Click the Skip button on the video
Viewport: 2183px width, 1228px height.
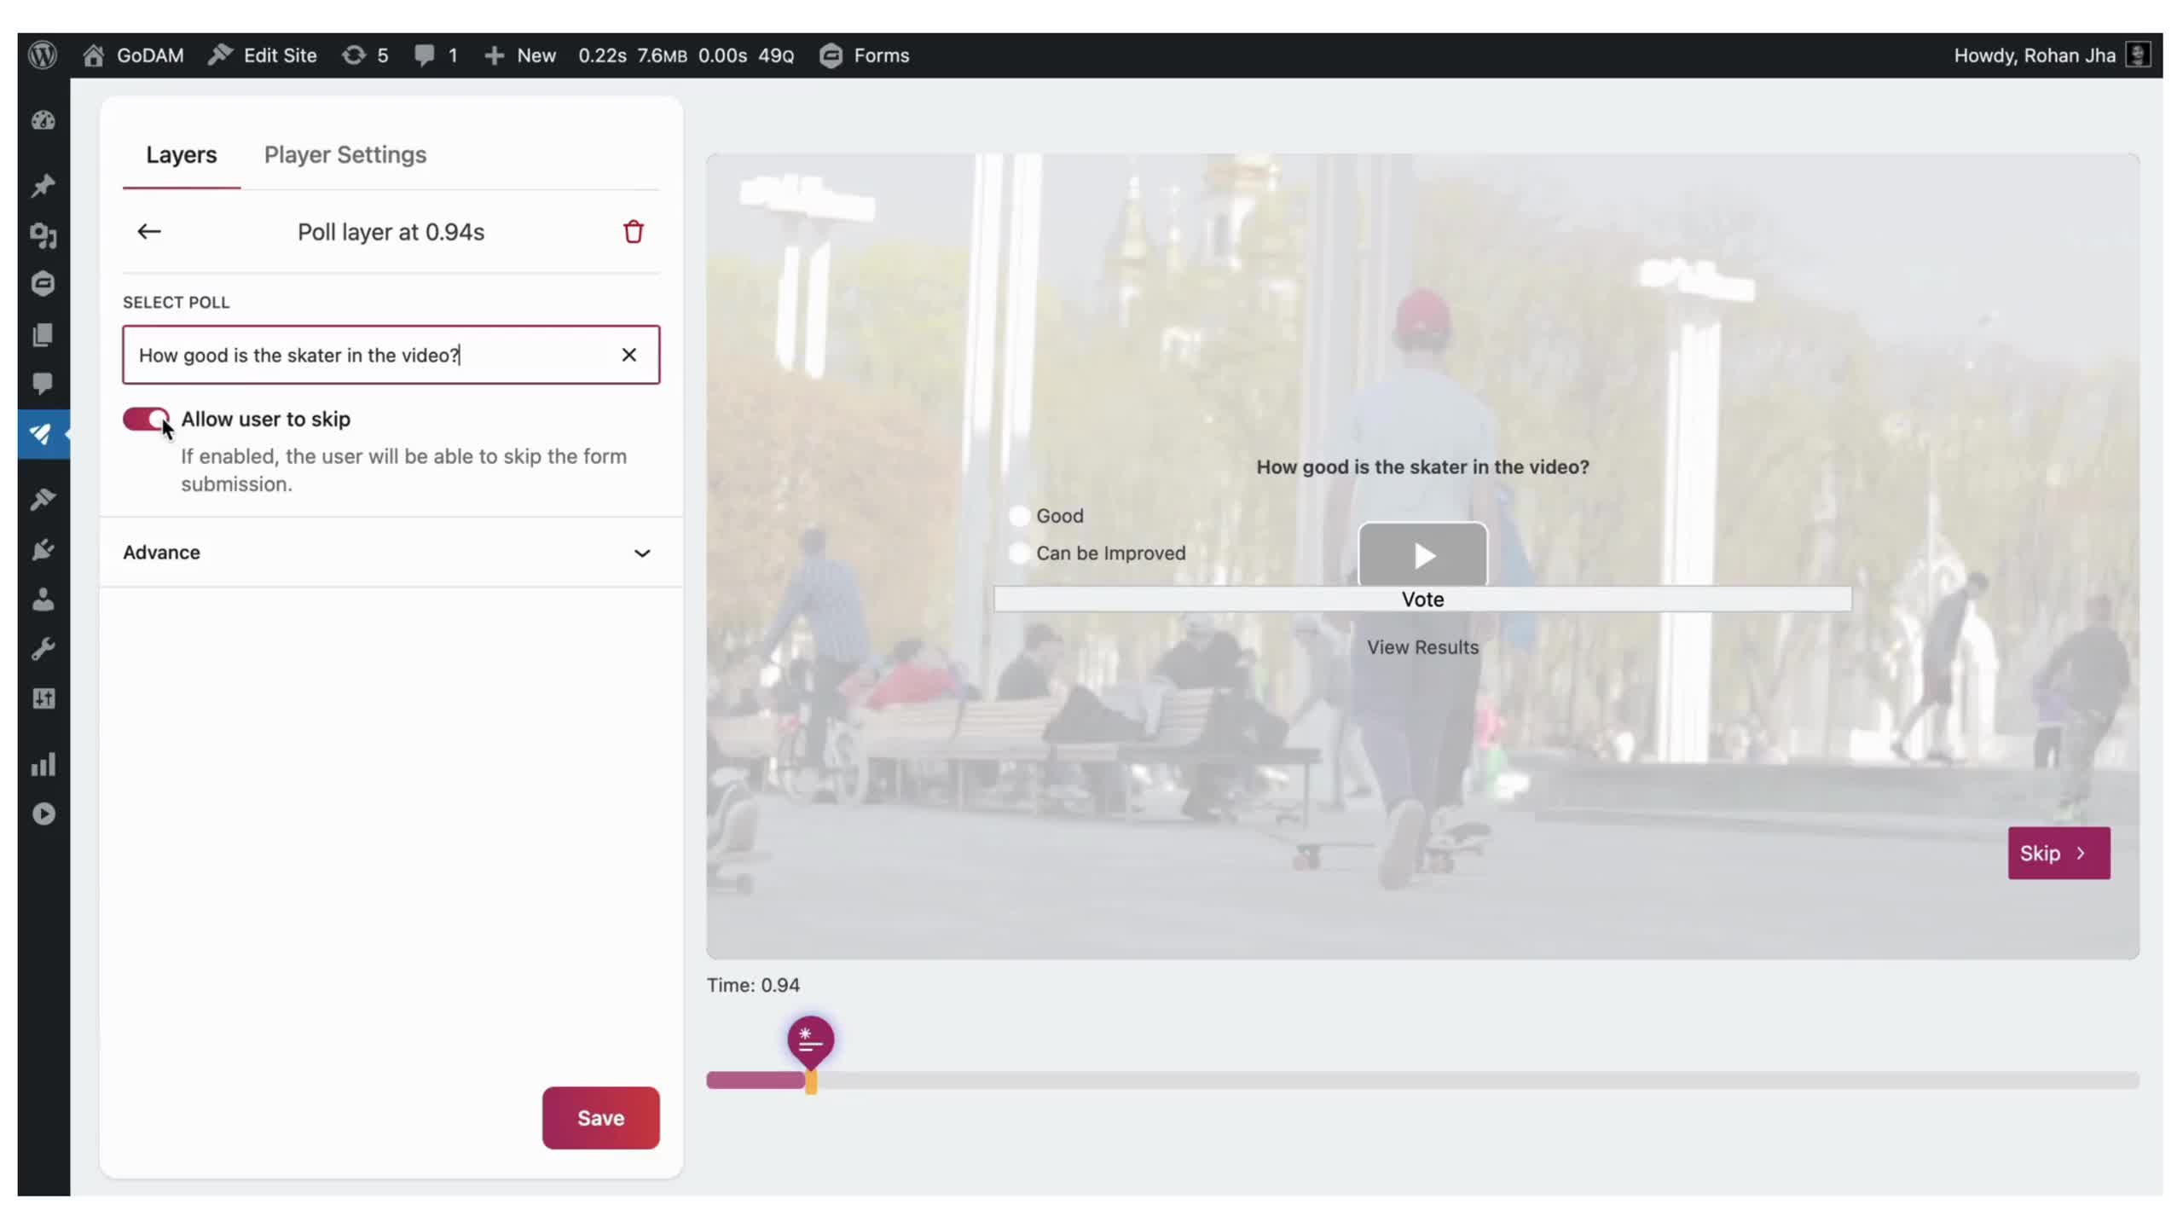point(2058,853)
